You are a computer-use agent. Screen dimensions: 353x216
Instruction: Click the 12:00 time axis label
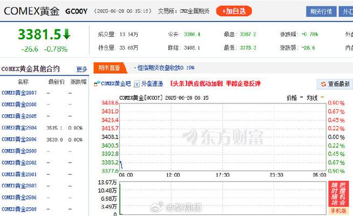(x=173, y=175)
